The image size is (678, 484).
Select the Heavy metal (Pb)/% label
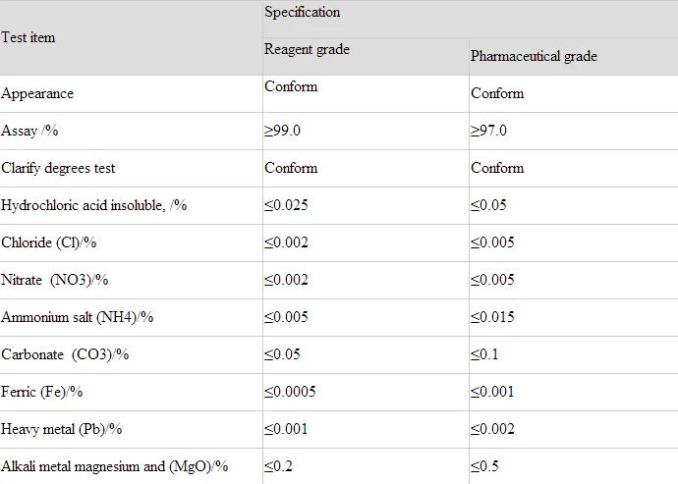[x=62, y=429]
